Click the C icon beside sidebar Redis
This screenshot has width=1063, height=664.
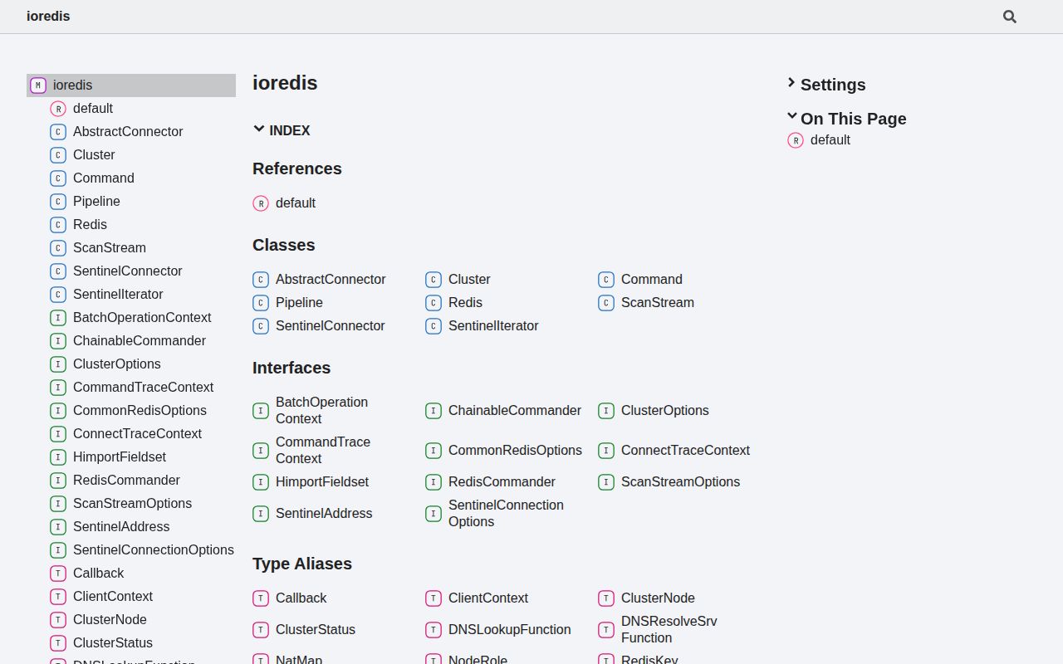(x=58, y=225)
